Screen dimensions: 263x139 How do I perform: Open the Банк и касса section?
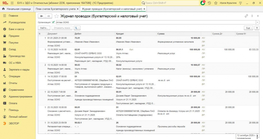16,29
